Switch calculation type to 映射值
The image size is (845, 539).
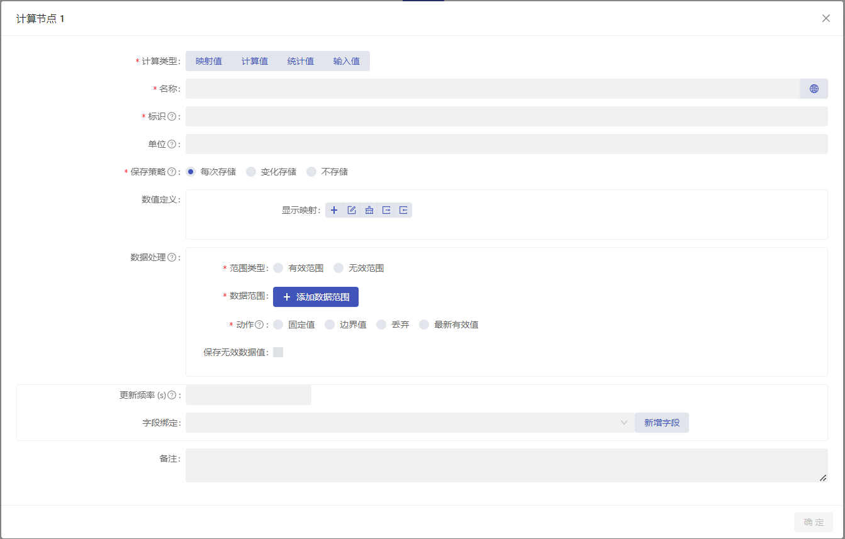pyautogui.click(x=209, y=61)
